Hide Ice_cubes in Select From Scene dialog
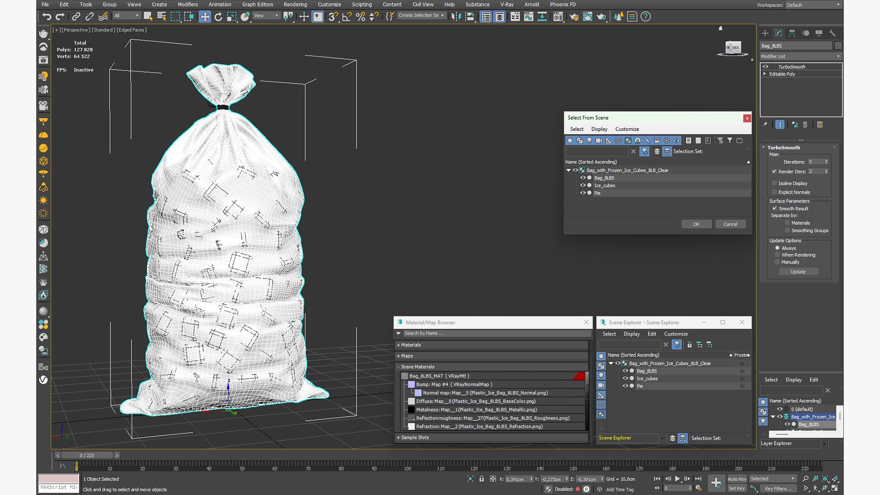 [x=583, y=186]
